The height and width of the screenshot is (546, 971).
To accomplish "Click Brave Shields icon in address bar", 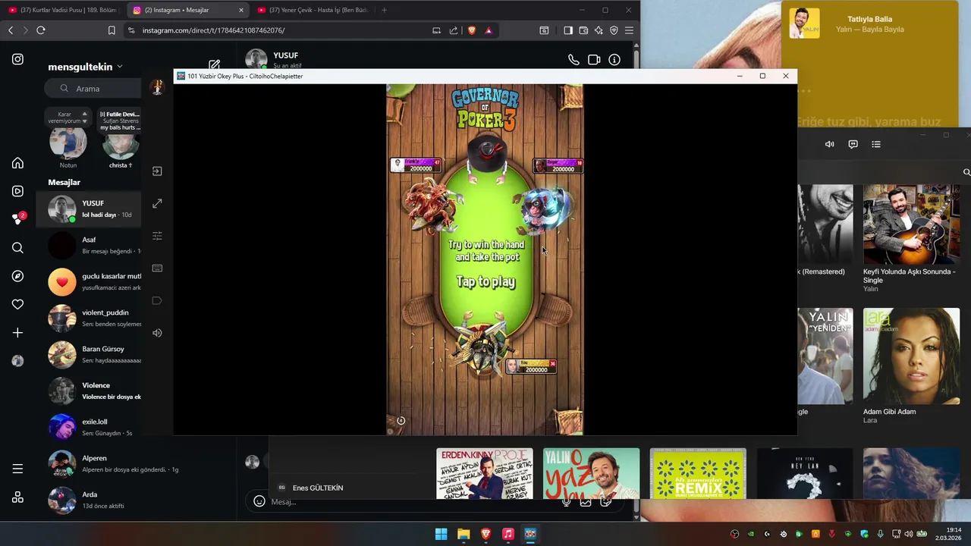I will point(472,30).
